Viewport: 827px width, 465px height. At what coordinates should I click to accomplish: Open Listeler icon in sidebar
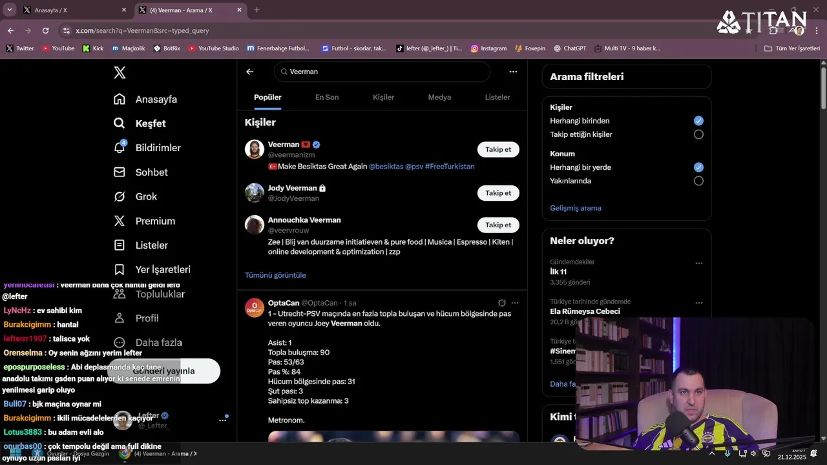(120, 245)
